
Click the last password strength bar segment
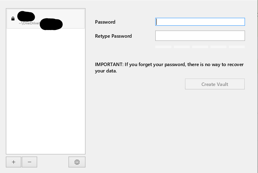pos(237,47)
